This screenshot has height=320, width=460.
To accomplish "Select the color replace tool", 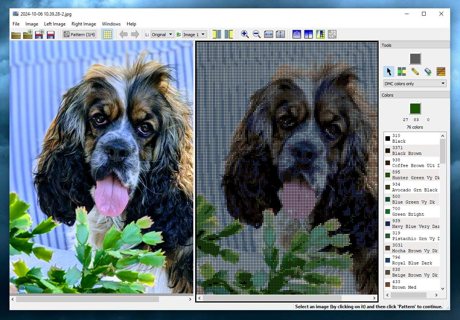I will (402, 72).
